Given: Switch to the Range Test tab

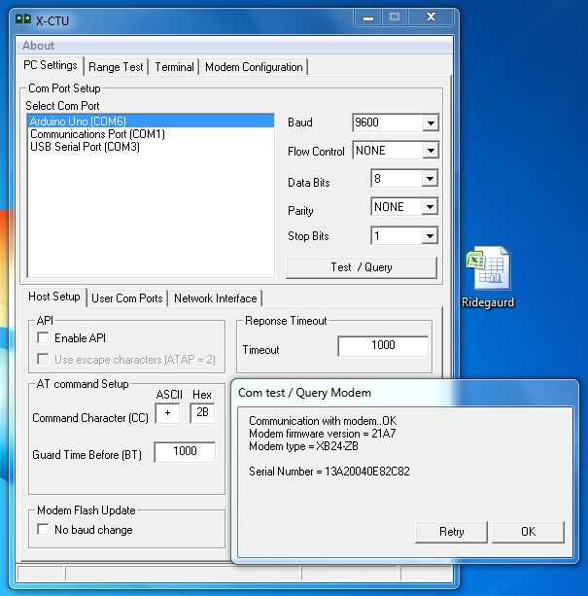Looking at the screenshot, I should pyautogui.click(x=116, y=67).
